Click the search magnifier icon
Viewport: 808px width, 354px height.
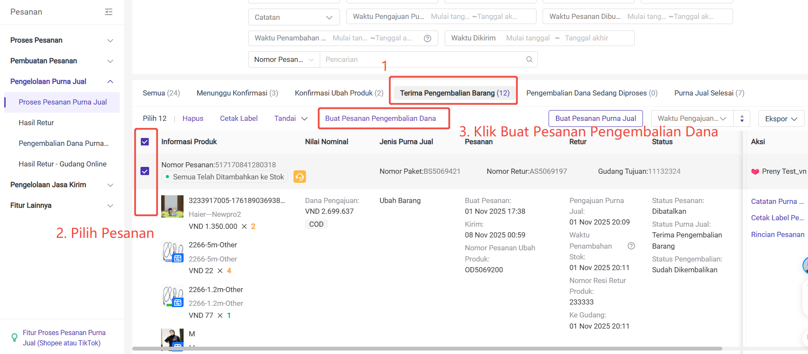pyautogui.click(x=529, y=59)
